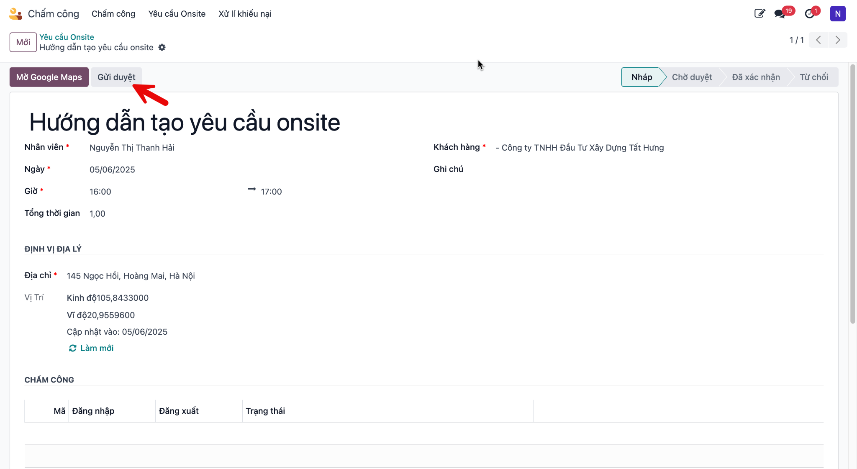Viewport: 857px width, 469px height.
Task: Click Kinh độ value 105,8433000
Action: click(x=123, y=298)
